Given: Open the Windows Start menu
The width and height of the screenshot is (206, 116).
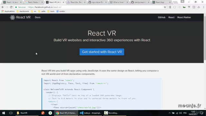Looking at the screenshot, I should [x=4, y=113].
